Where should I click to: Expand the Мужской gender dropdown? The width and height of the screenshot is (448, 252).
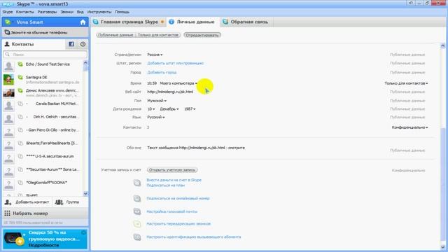[x=157, y=101]
